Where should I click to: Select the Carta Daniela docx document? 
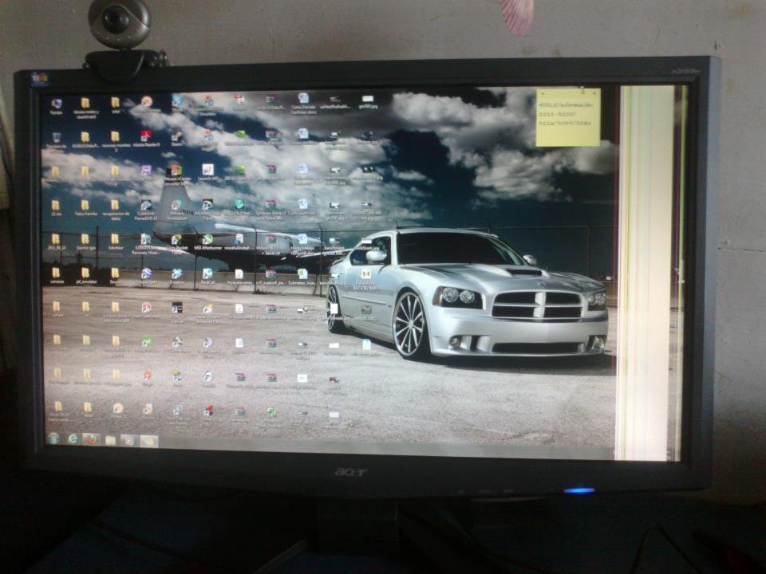coord(303,104)
